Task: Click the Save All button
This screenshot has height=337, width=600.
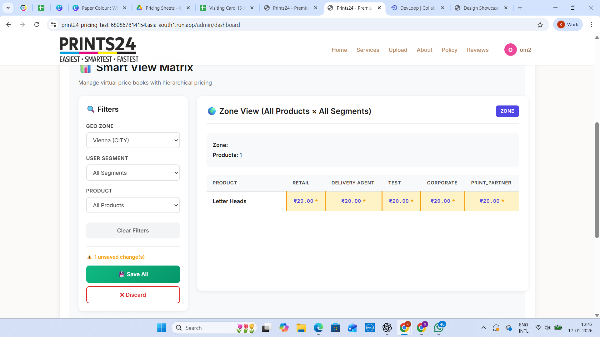Action: click(x=133, y=274)
